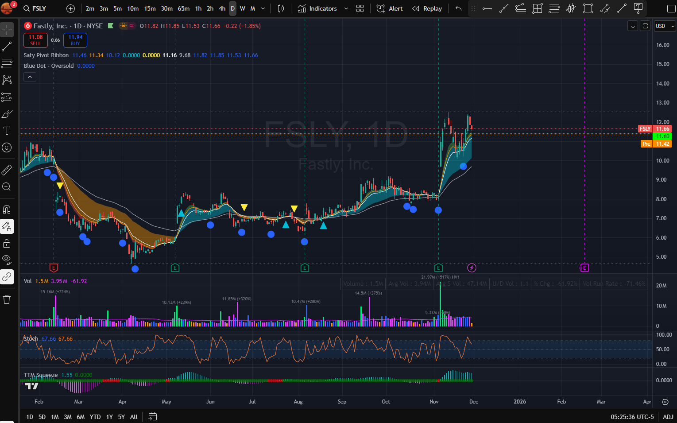This screenshot has height=423, width=677.
Task: Select the W weekly timeframe
Action: 243,8
